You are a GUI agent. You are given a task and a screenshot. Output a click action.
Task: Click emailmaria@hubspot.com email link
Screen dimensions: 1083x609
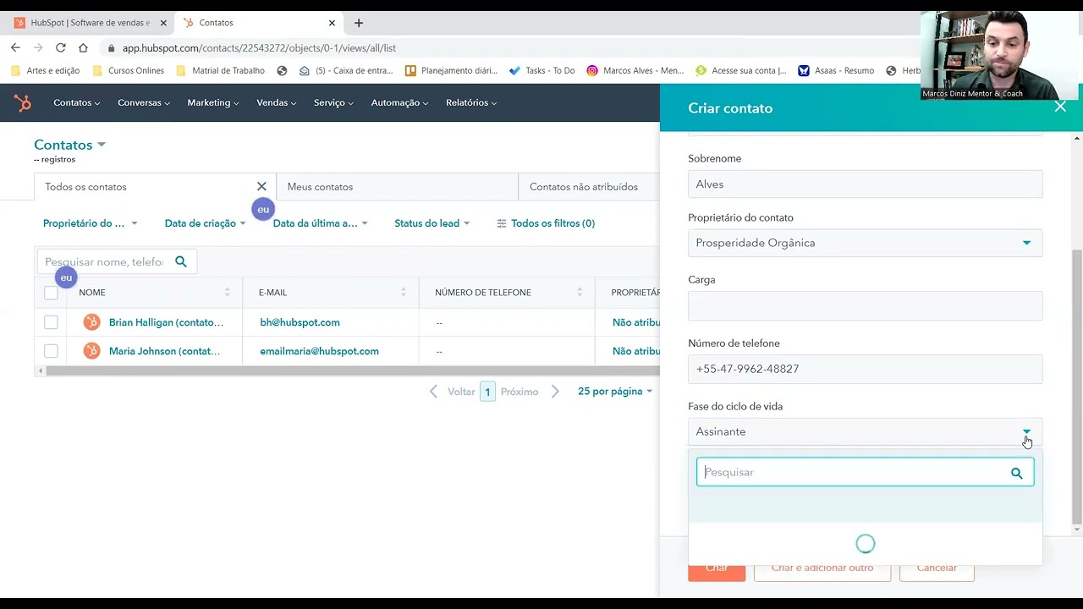[x=319, y=351]
